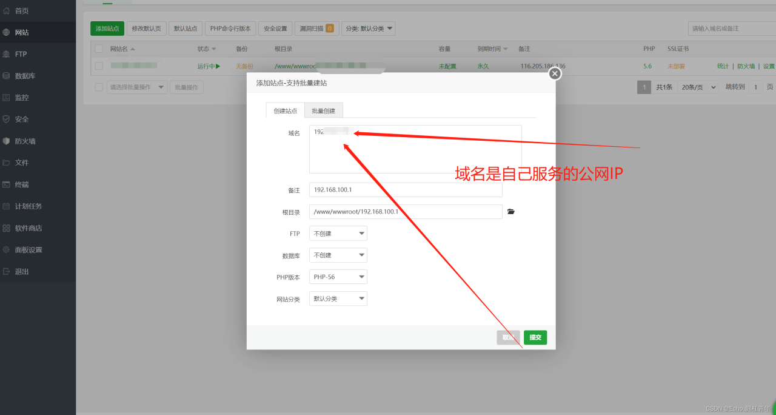Click 永久 expiration value

tap(483, 66)
